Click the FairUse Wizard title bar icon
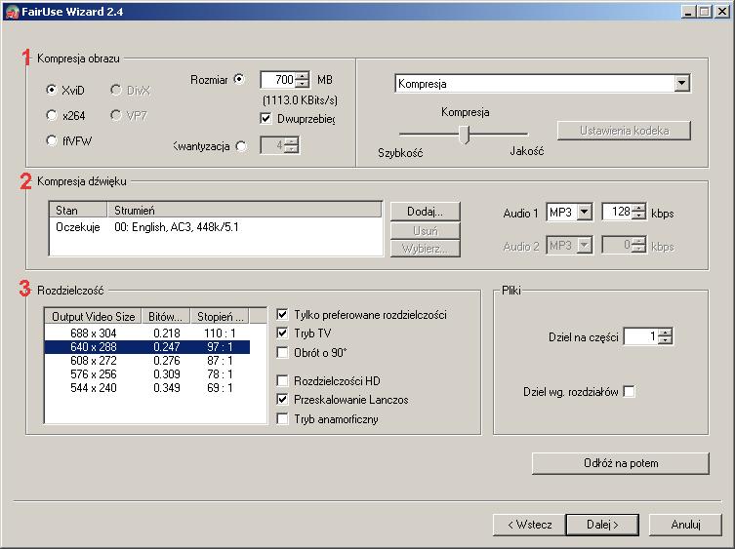The image size is (735, 549). [12, 12]
